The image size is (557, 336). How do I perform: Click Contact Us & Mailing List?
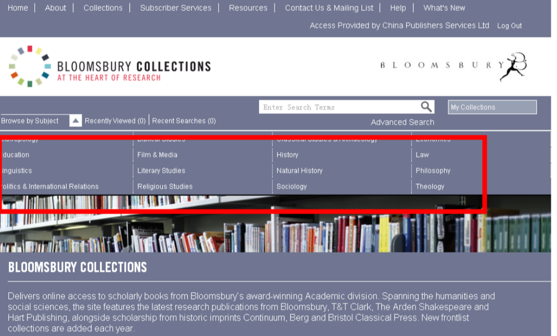click(x=329, y=8)
